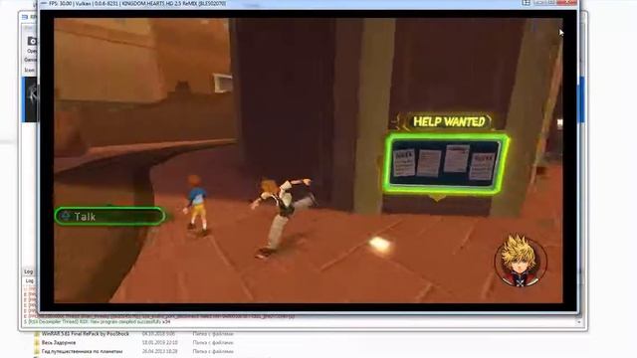The image size is (637, 358).
Task: Click the WinRAR folder icon in Explorer
Action: point(37,334)
